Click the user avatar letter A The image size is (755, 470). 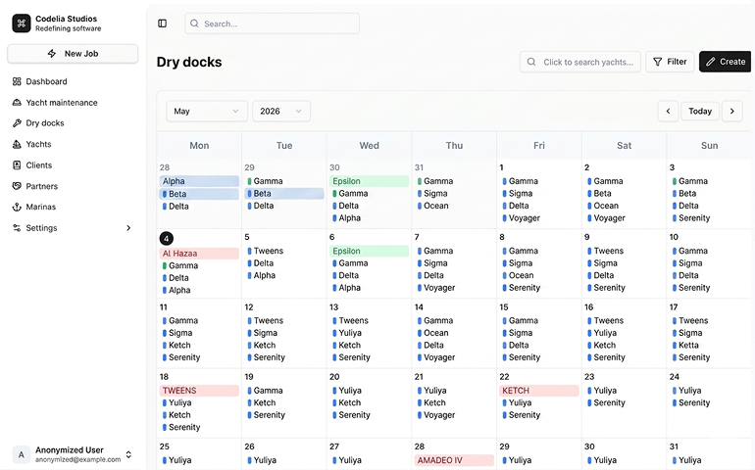(21, 454)
